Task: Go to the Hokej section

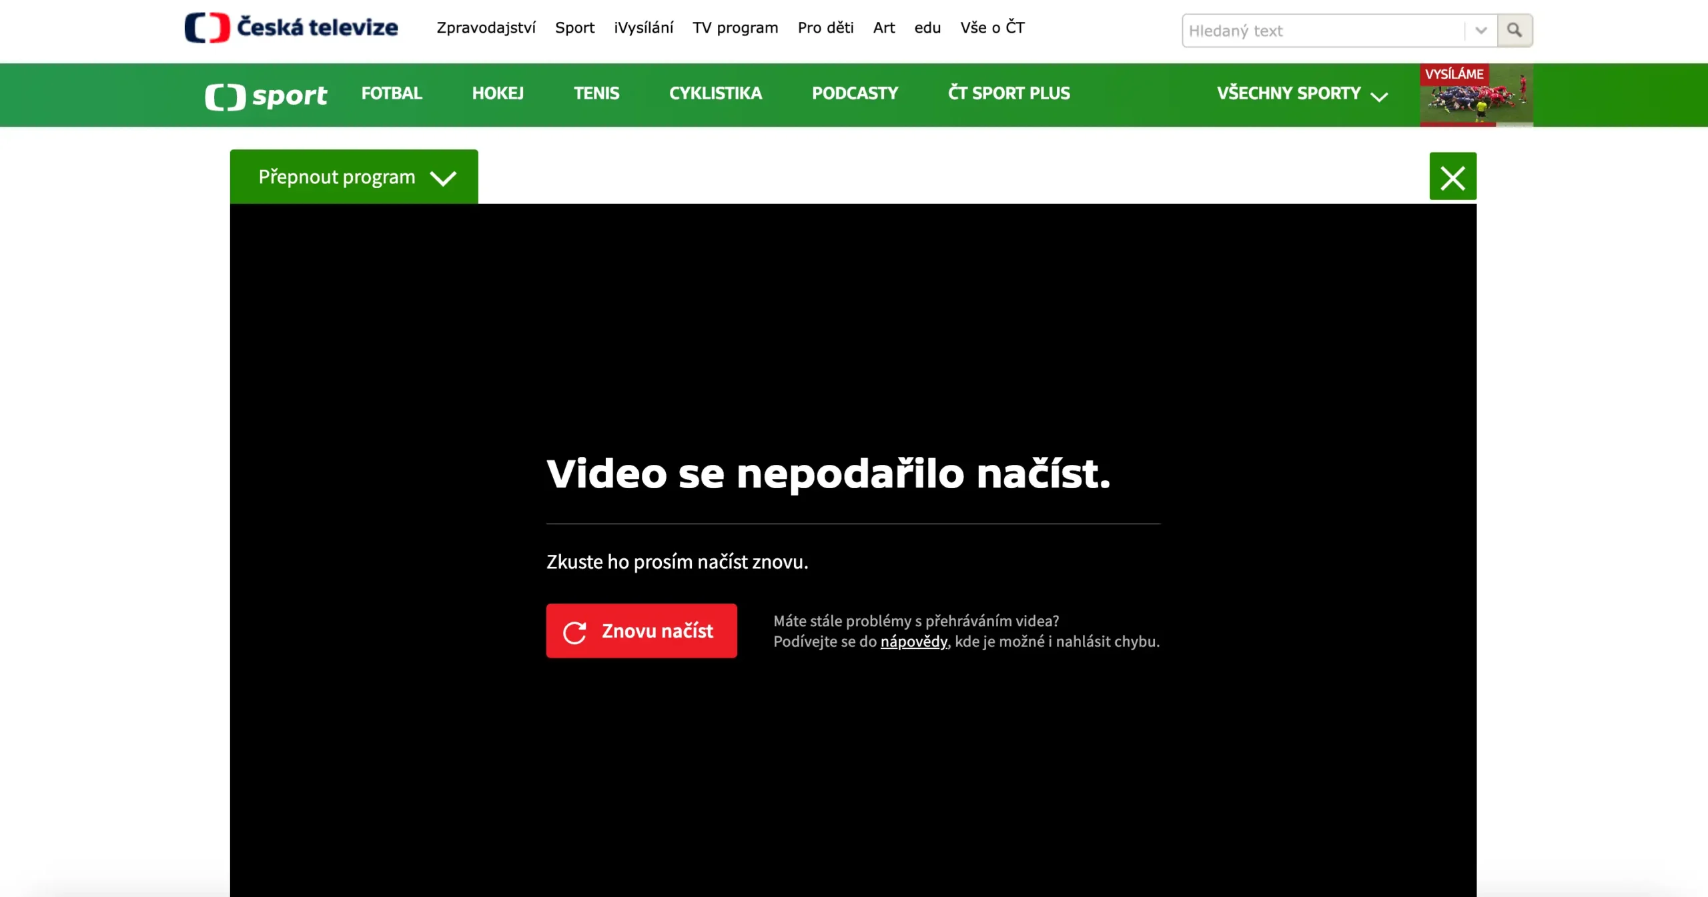Action: click(498, 93)
